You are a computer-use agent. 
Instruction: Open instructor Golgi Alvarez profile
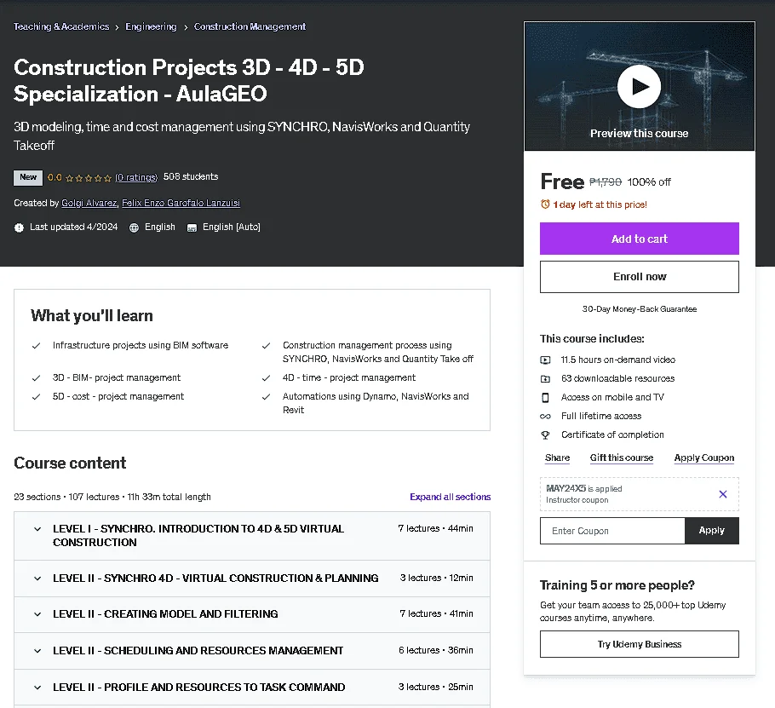(89, 204)
